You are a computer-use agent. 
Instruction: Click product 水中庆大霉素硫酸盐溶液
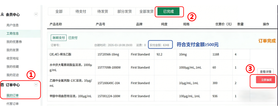(71, 67)
